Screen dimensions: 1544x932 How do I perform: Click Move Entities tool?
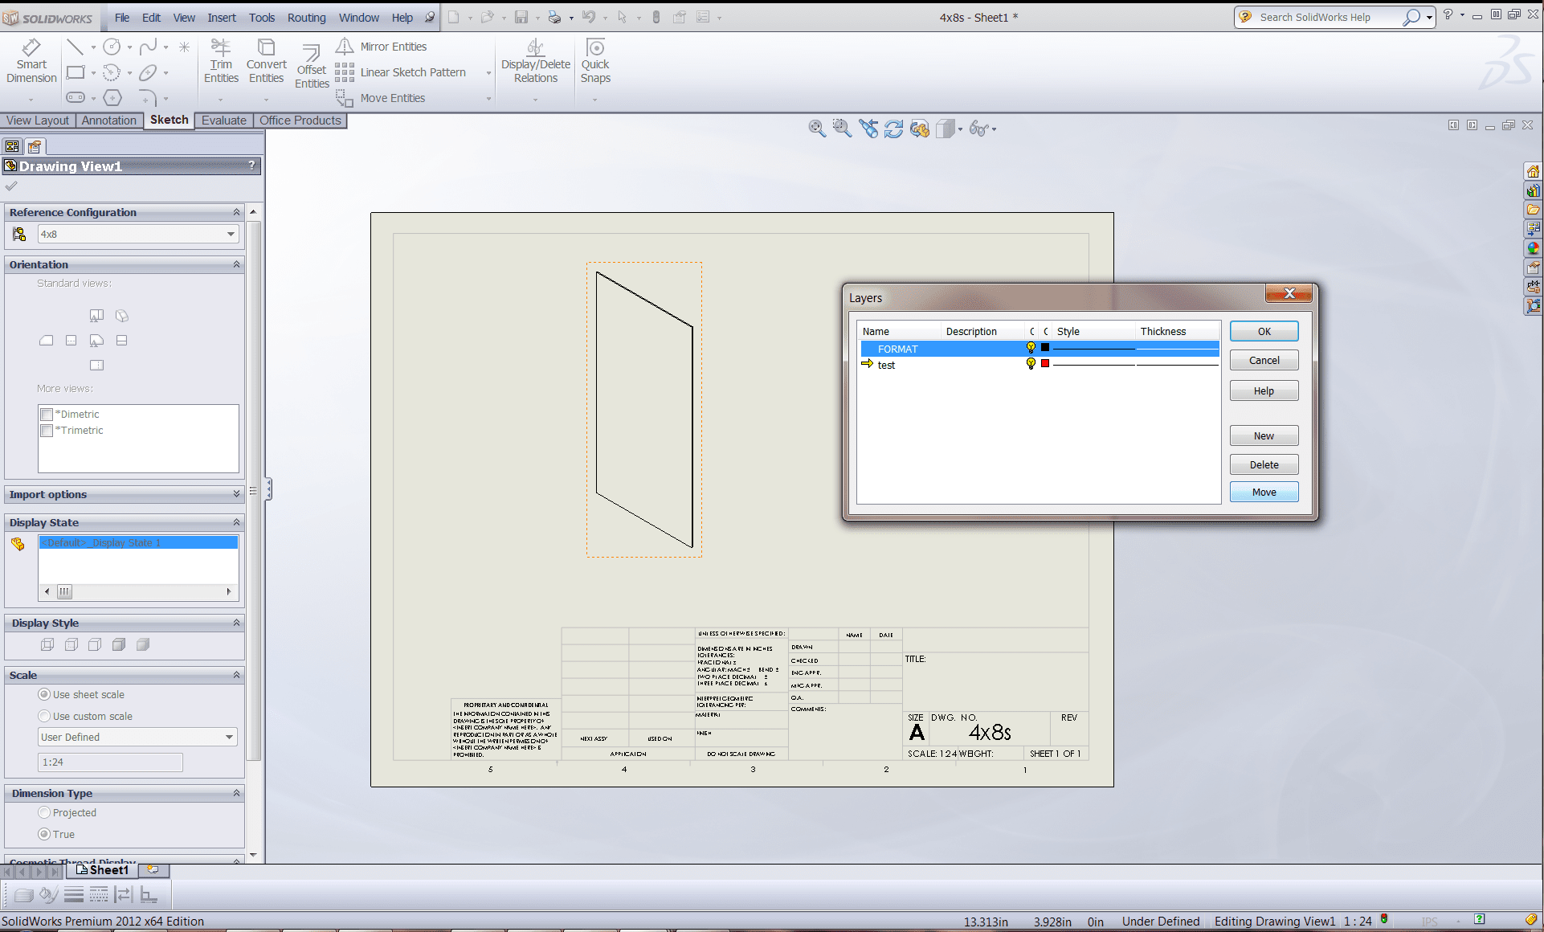click(381, 98)
